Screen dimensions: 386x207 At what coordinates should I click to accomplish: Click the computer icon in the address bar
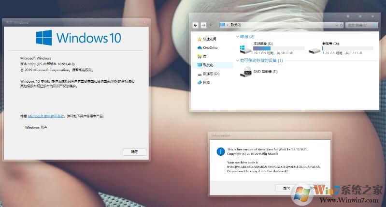(223, 25)
